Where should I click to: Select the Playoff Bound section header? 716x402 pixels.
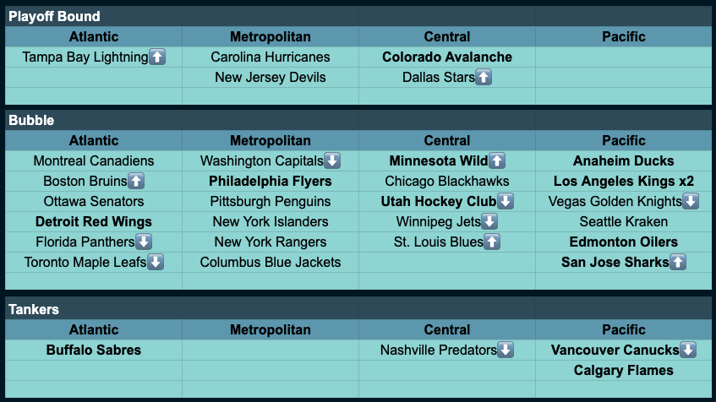click(x=55, y=16)
